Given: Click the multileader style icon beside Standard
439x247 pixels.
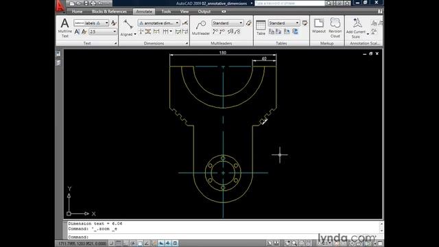Looking at the screenshot, I should tap(248, 23).
